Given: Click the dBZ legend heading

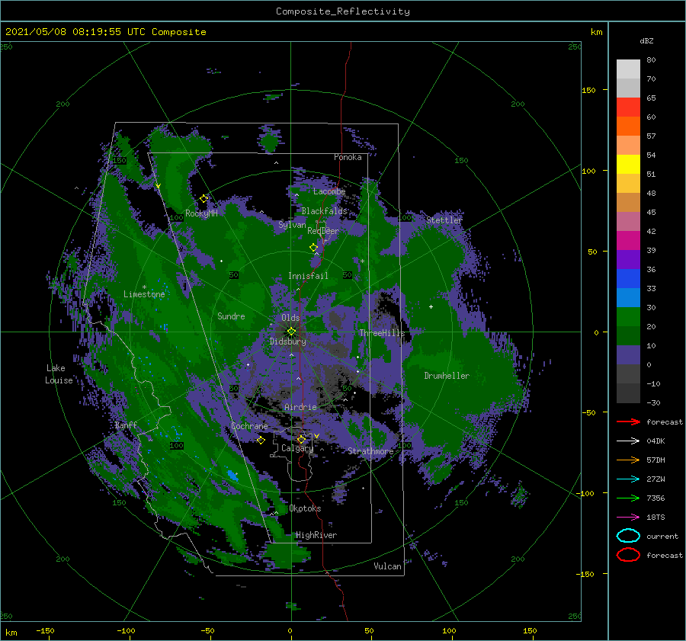Looking at the screenshot, I should [x=646, y=40].
